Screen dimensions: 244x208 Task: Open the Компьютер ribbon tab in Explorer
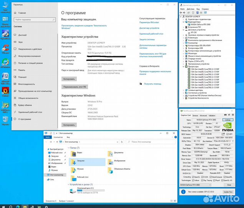58,137
